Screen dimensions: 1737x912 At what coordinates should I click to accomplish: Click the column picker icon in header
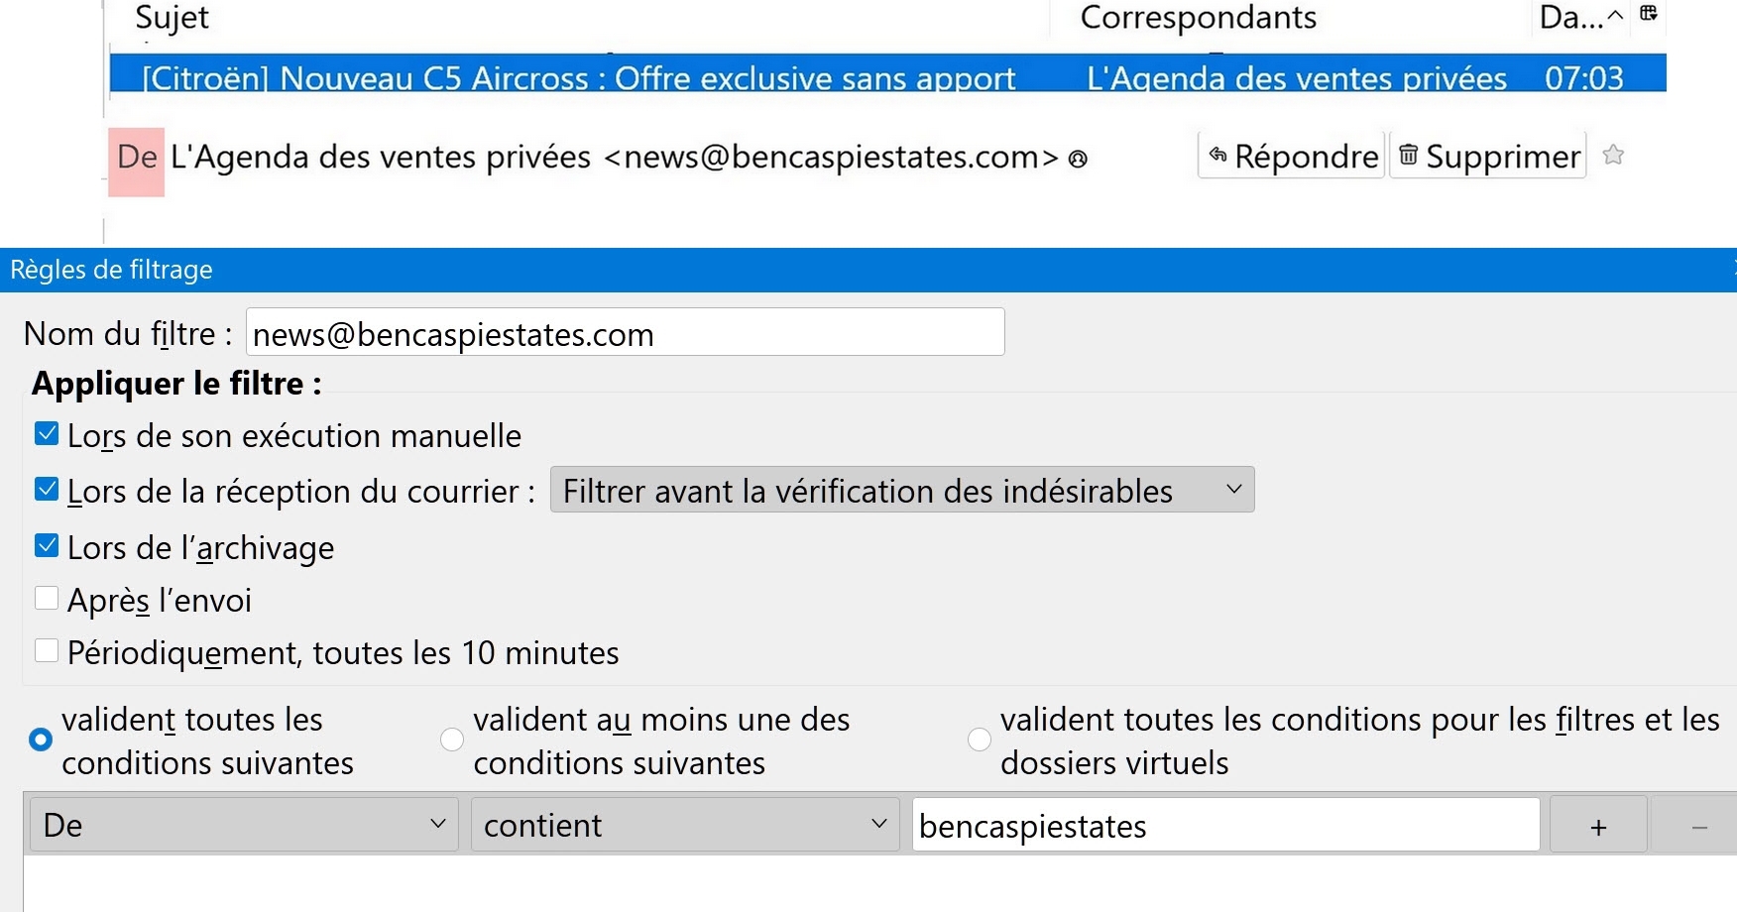1649,14
